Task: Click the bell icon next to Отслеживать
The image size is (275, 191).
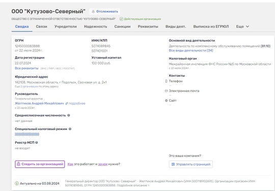Action: click(93, 12)
